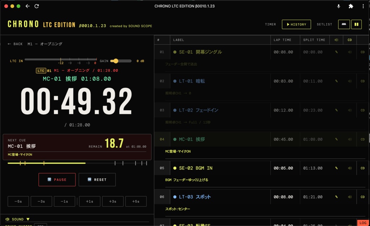Click the speaker icon in the MC-01 挨拶 row
The height and width of the screenshot is (226, 370).
coord(350,139)
